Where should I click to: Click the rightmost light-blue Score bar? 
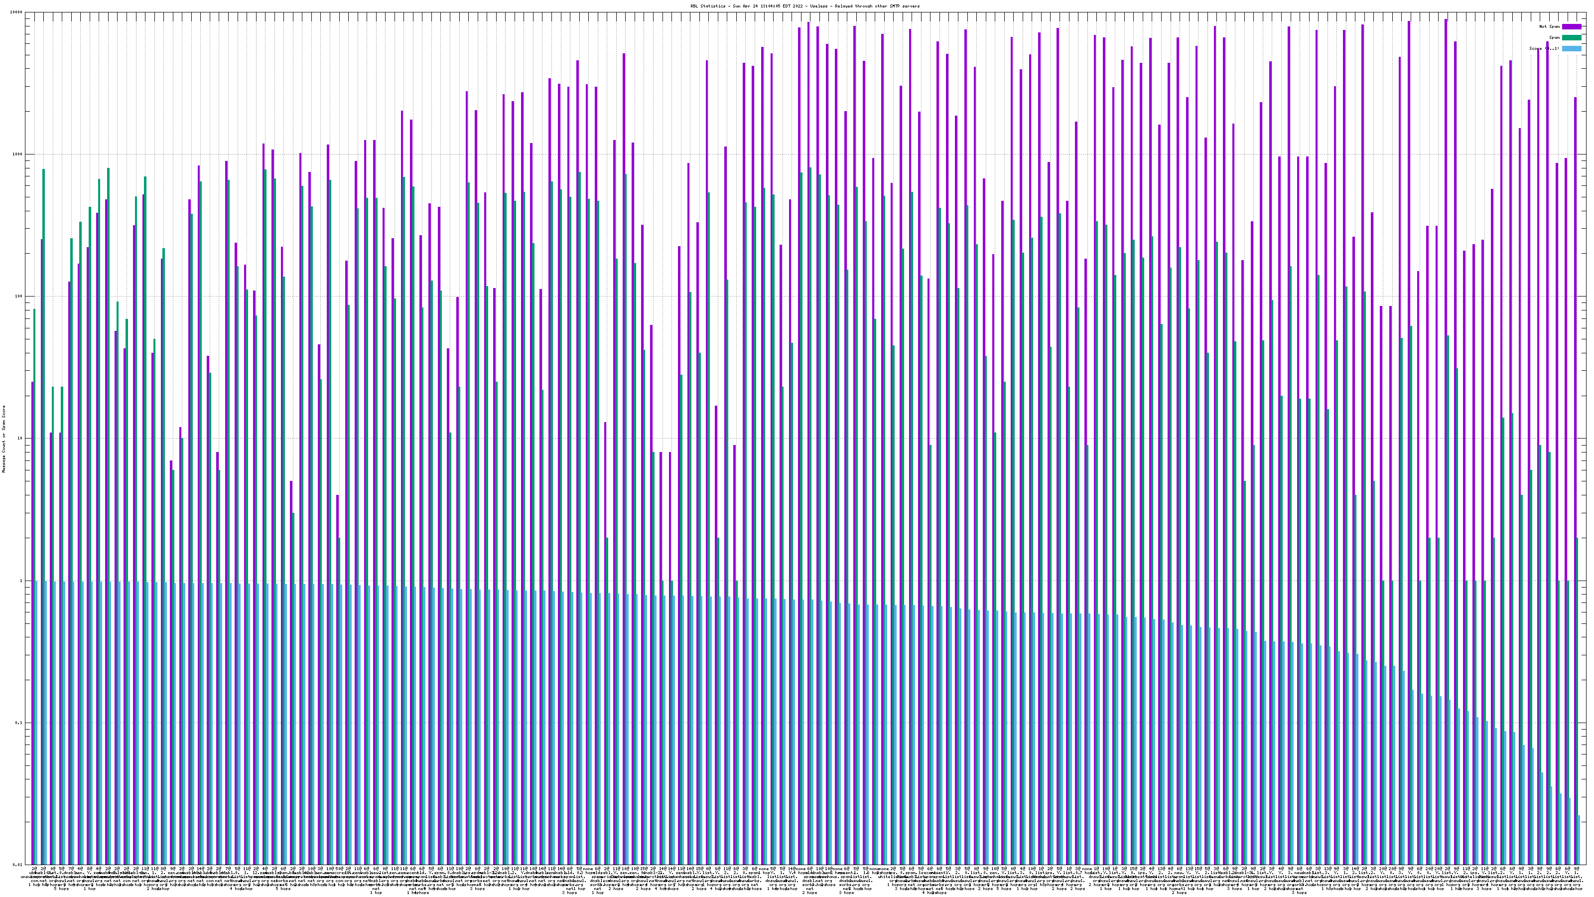(1580, 841)
